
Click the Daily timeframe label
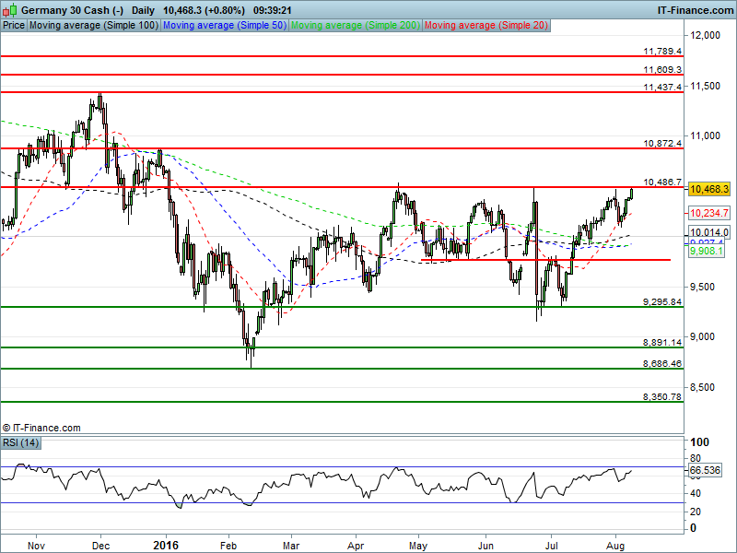[143, 10]
